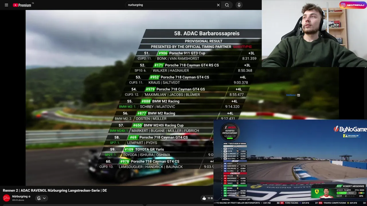Click the IMSA WeatherTech clock badge

(230, 132)
